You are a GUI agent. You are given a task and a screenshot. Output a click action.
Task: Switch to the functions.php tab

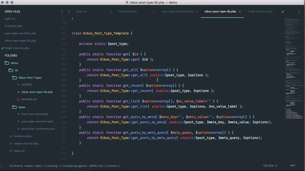[128, 11]
